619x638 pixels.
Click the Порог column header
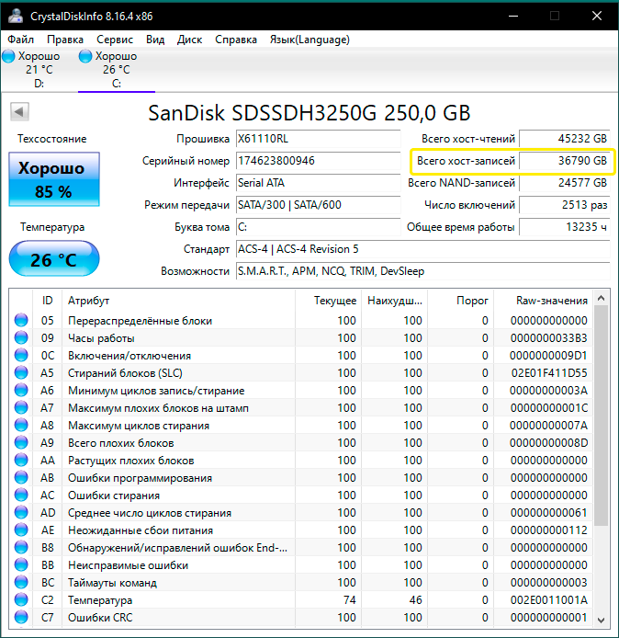(460, 301)
